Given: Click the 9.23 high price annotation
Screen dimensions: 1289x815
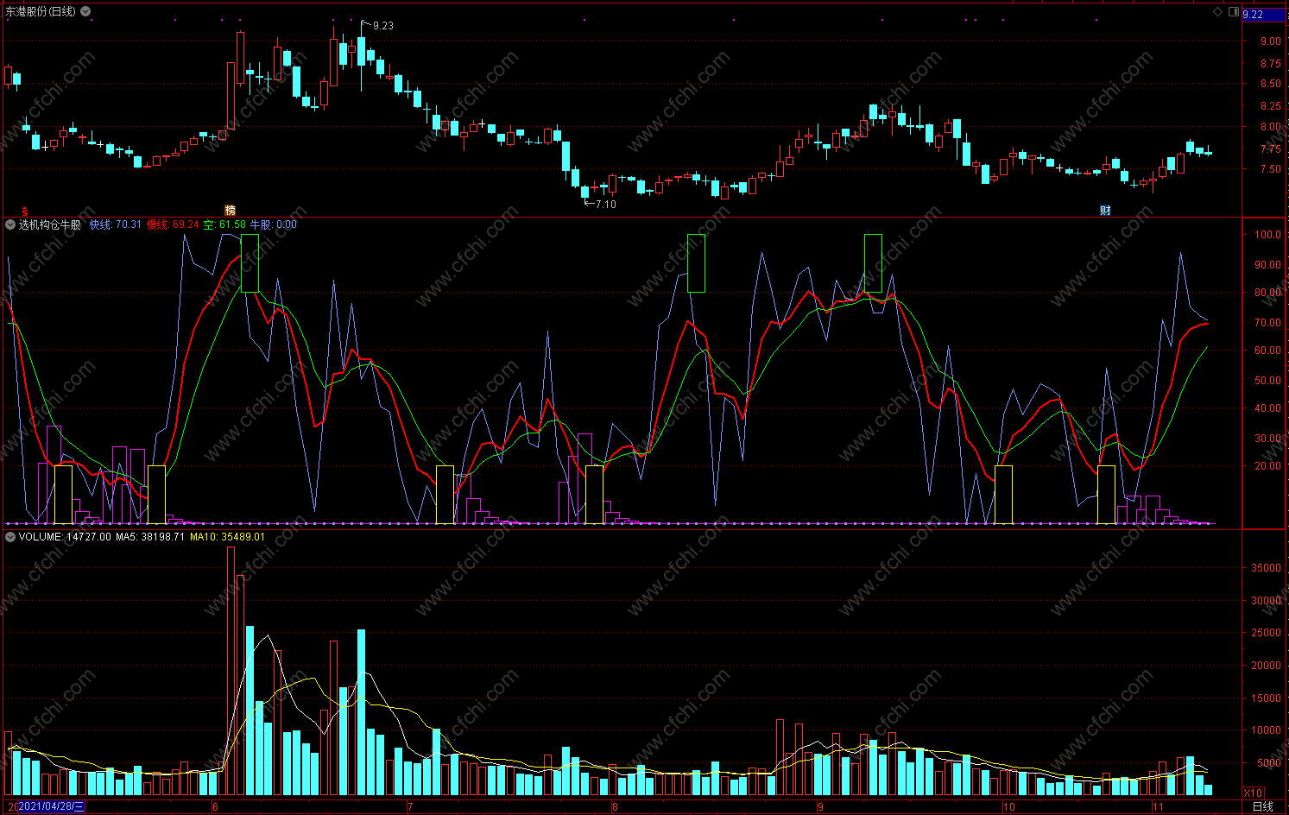Looking at the screenshot, I should (382, 26).
